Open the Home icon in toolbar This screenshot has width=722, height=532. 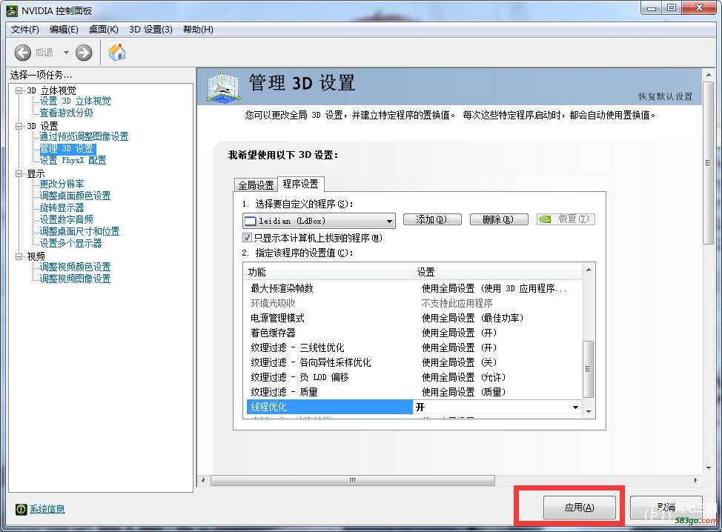pyautogui.click(x=117, y=52)
